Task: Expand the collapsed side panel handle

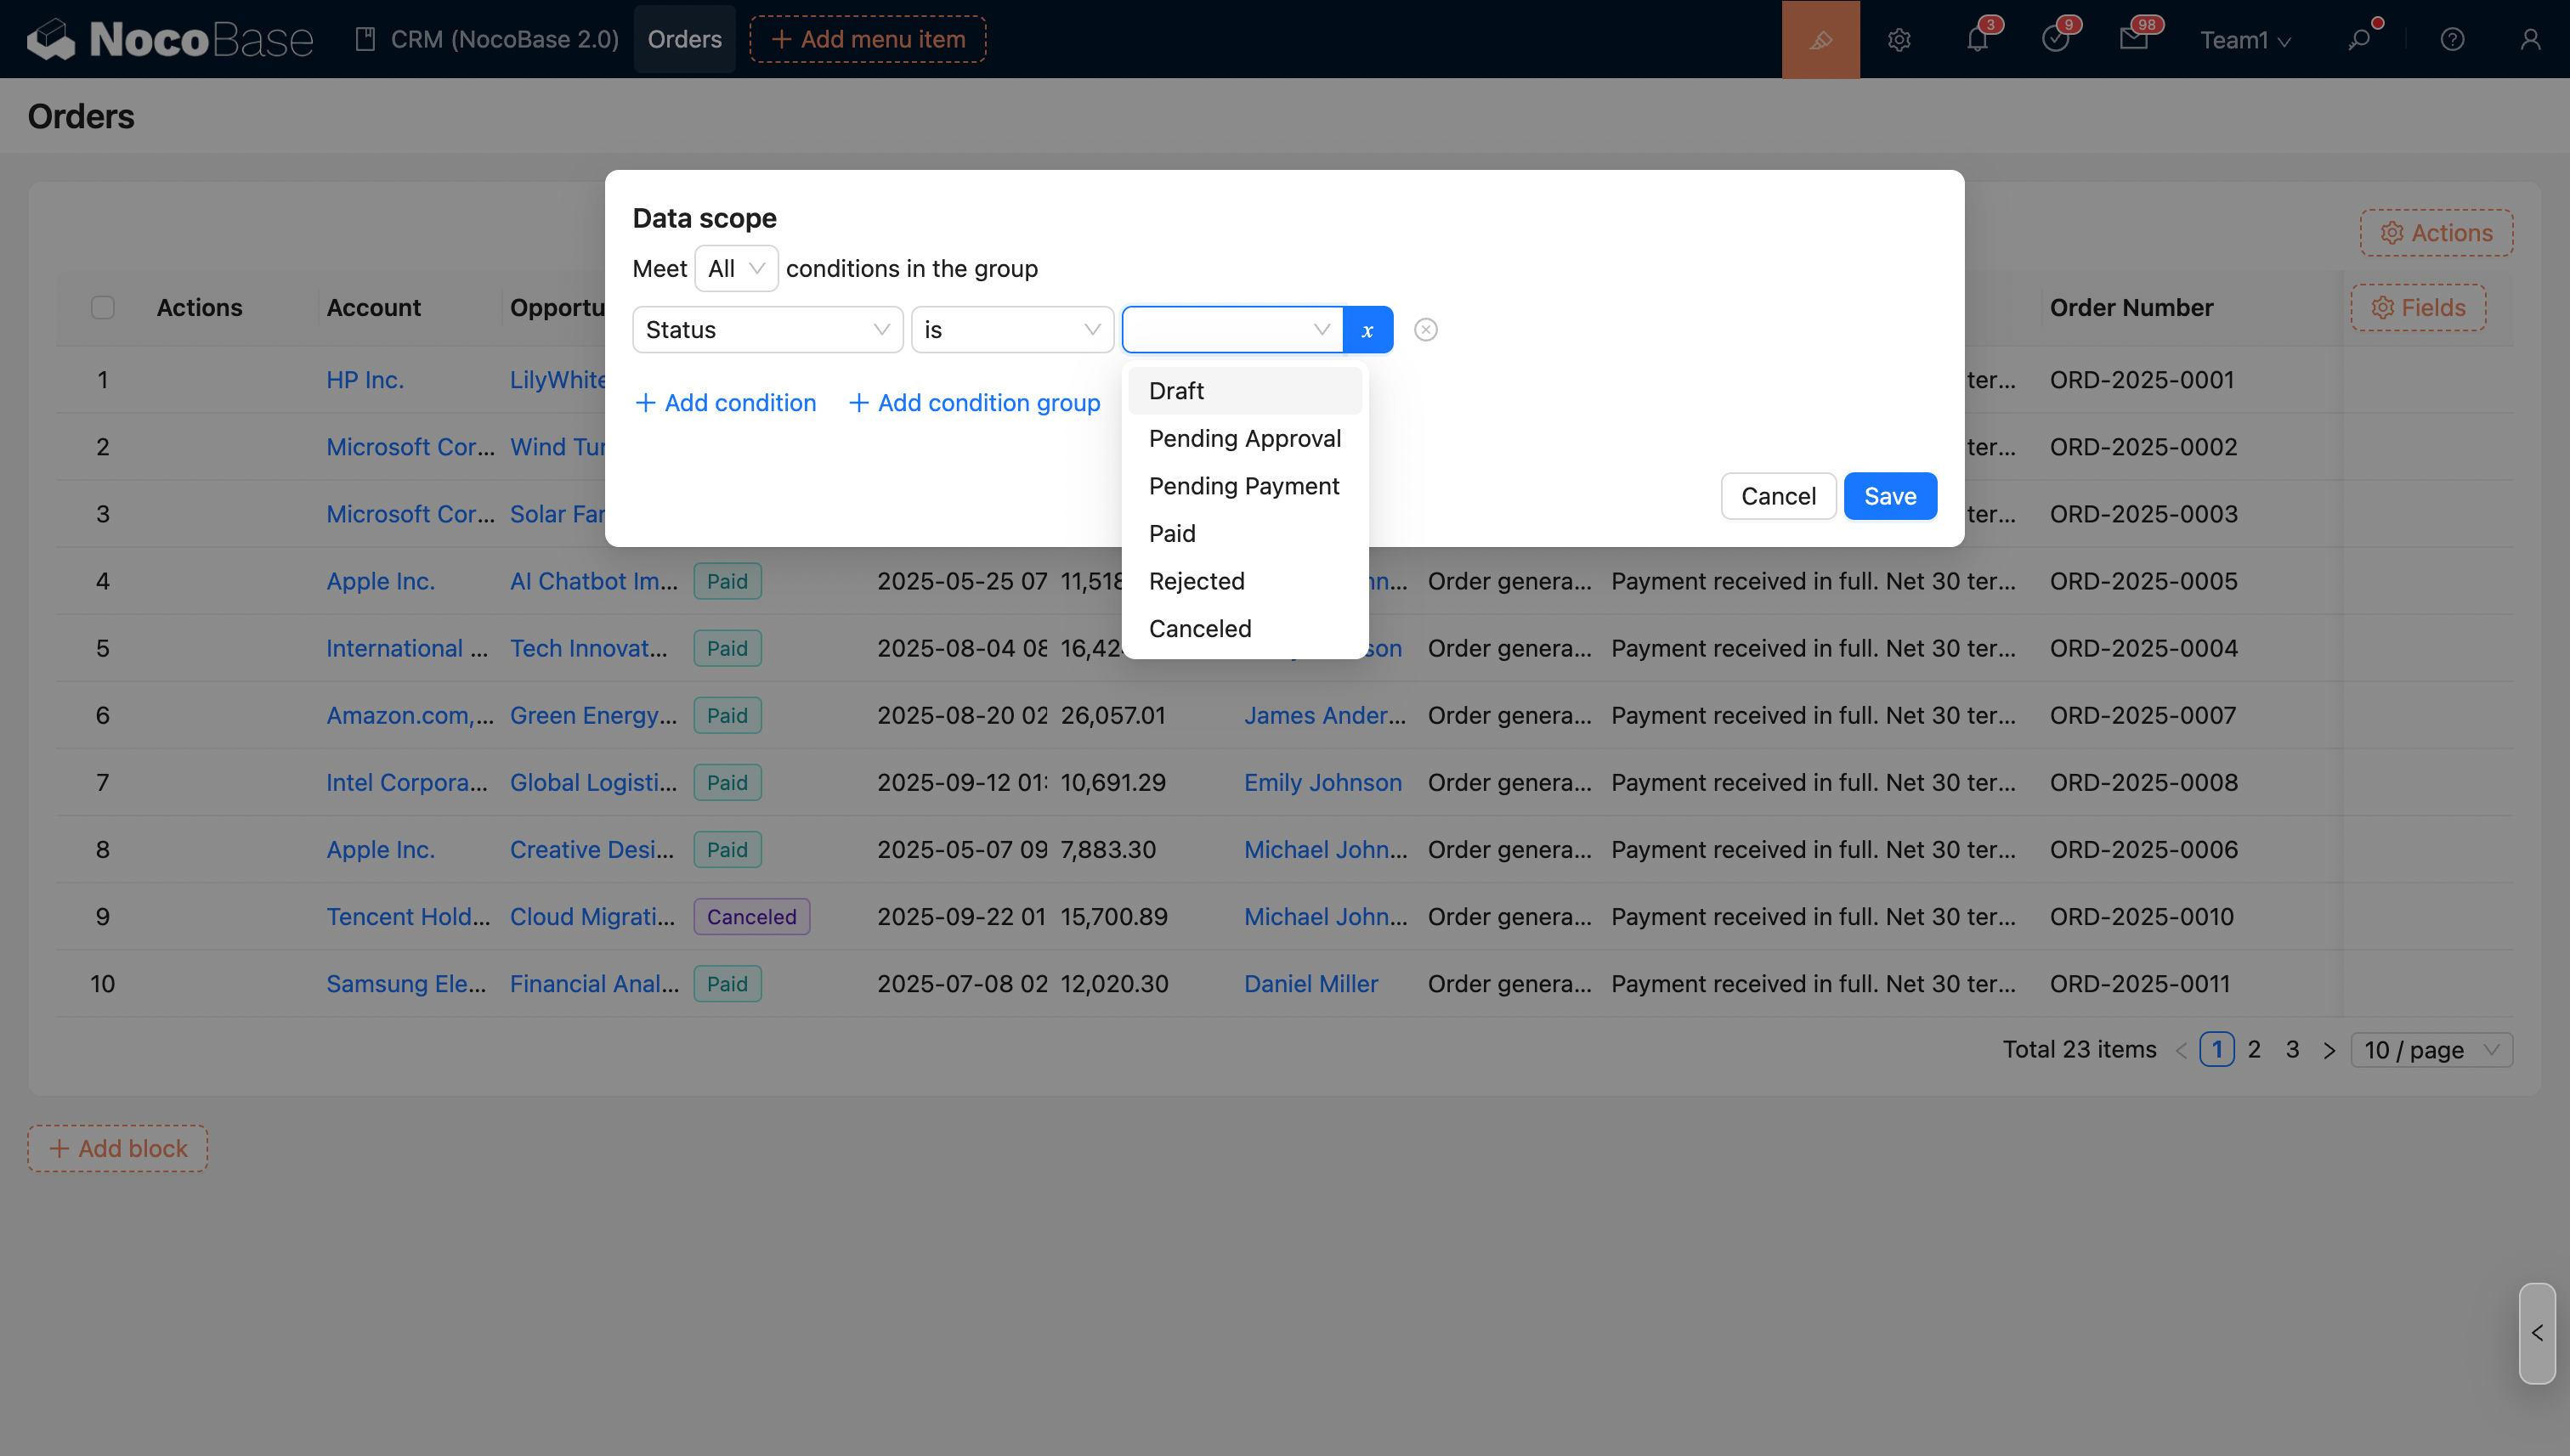Action: (x=2537, y=1333)
